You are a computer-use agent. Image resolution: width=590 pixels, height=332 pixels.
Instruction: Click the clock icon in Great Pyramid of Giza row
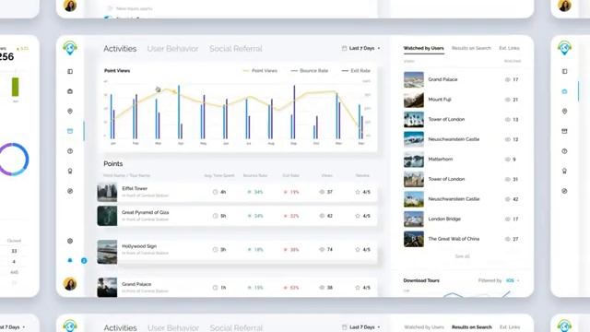tap(215, 216)
